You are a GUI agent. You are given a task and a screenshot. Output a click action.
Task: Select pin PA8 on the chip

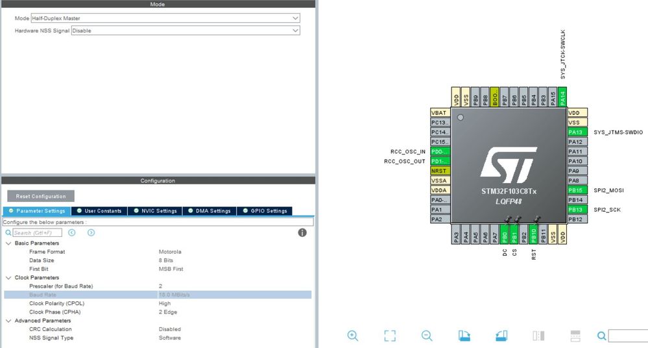coord(577,180)
